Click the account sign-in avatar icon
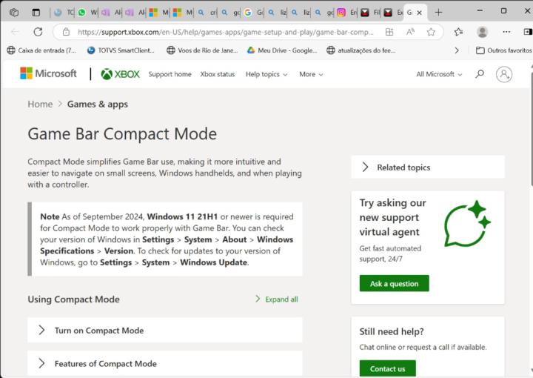 [504, 74]
